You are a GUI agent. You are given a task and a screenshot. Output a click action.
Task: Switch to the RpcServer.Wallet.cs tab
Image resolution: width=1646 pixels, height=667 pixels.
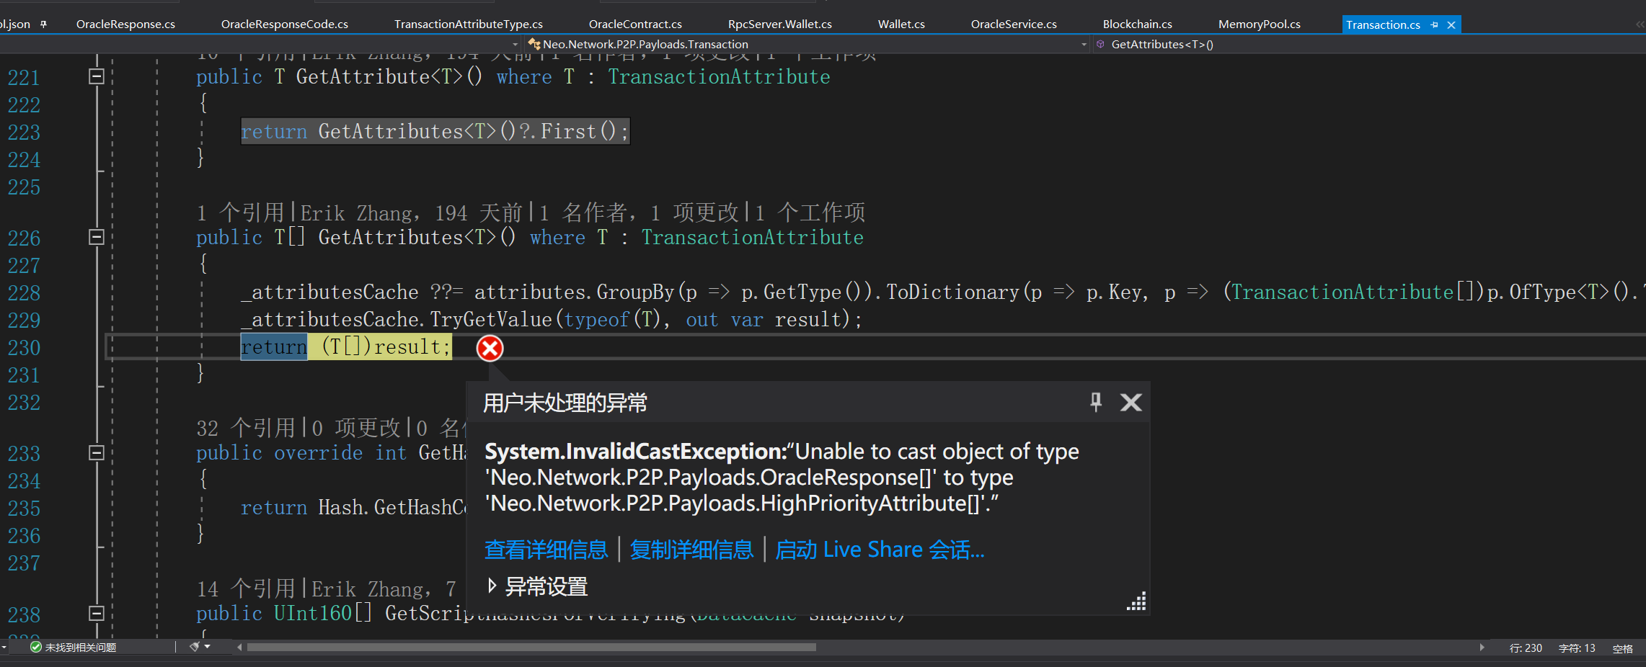click(780, 24)
